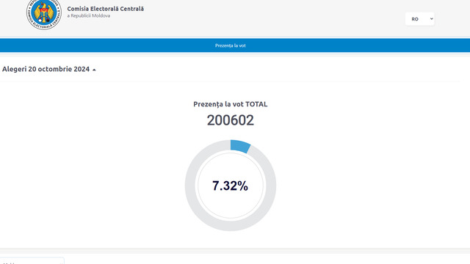Click the 7.32% figure inside the donut
Viewport: 470px width, 264px height.
pos(230,186)
